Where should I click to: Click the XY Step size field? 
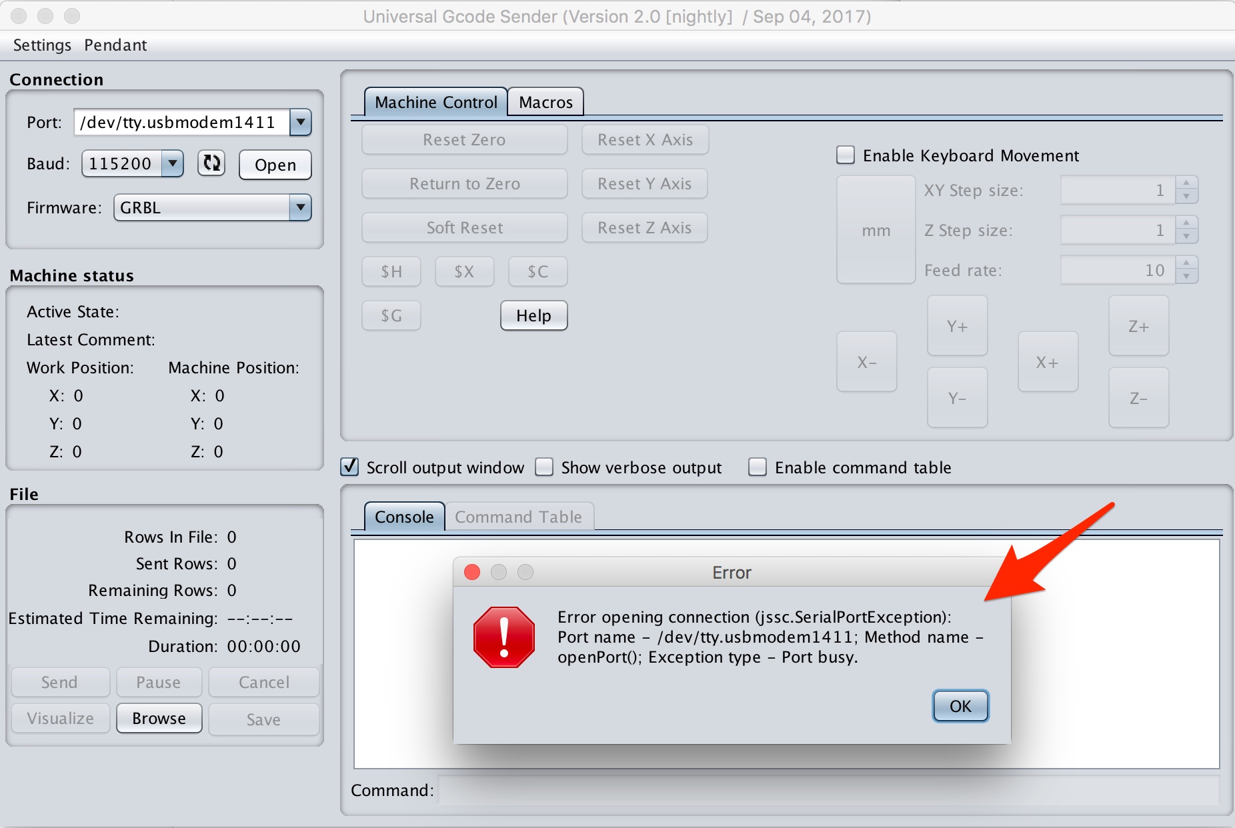[1118, 190]
